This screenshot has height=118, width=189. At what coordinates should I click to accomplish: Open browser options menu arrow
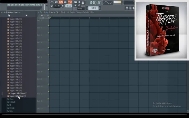pos(1,12)
